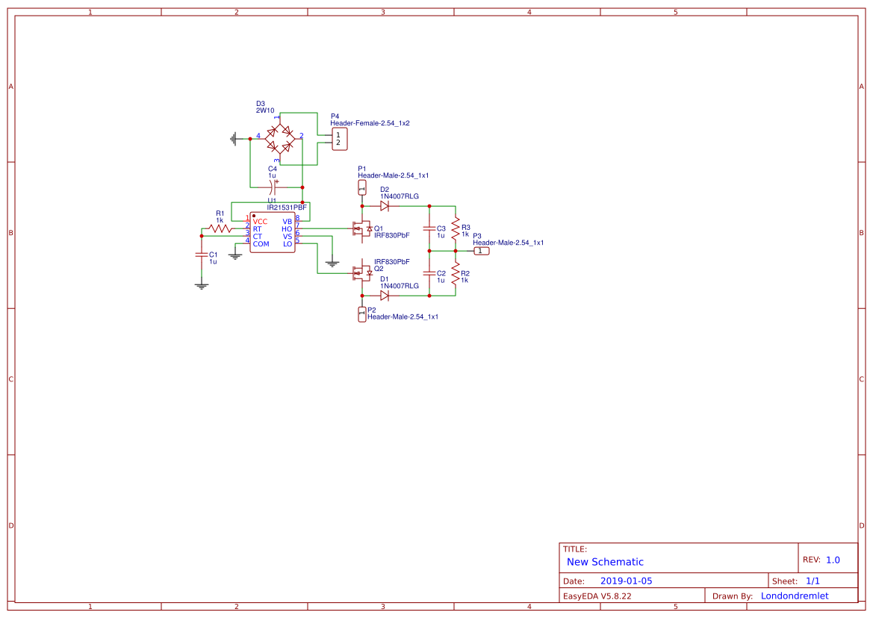
Task: Select the lower MOSFET Q2
Action: click(361, 273)
